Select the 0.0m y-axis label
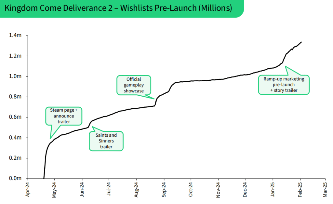The width and height of the screenshot is (333, 204). click(15, 178)
